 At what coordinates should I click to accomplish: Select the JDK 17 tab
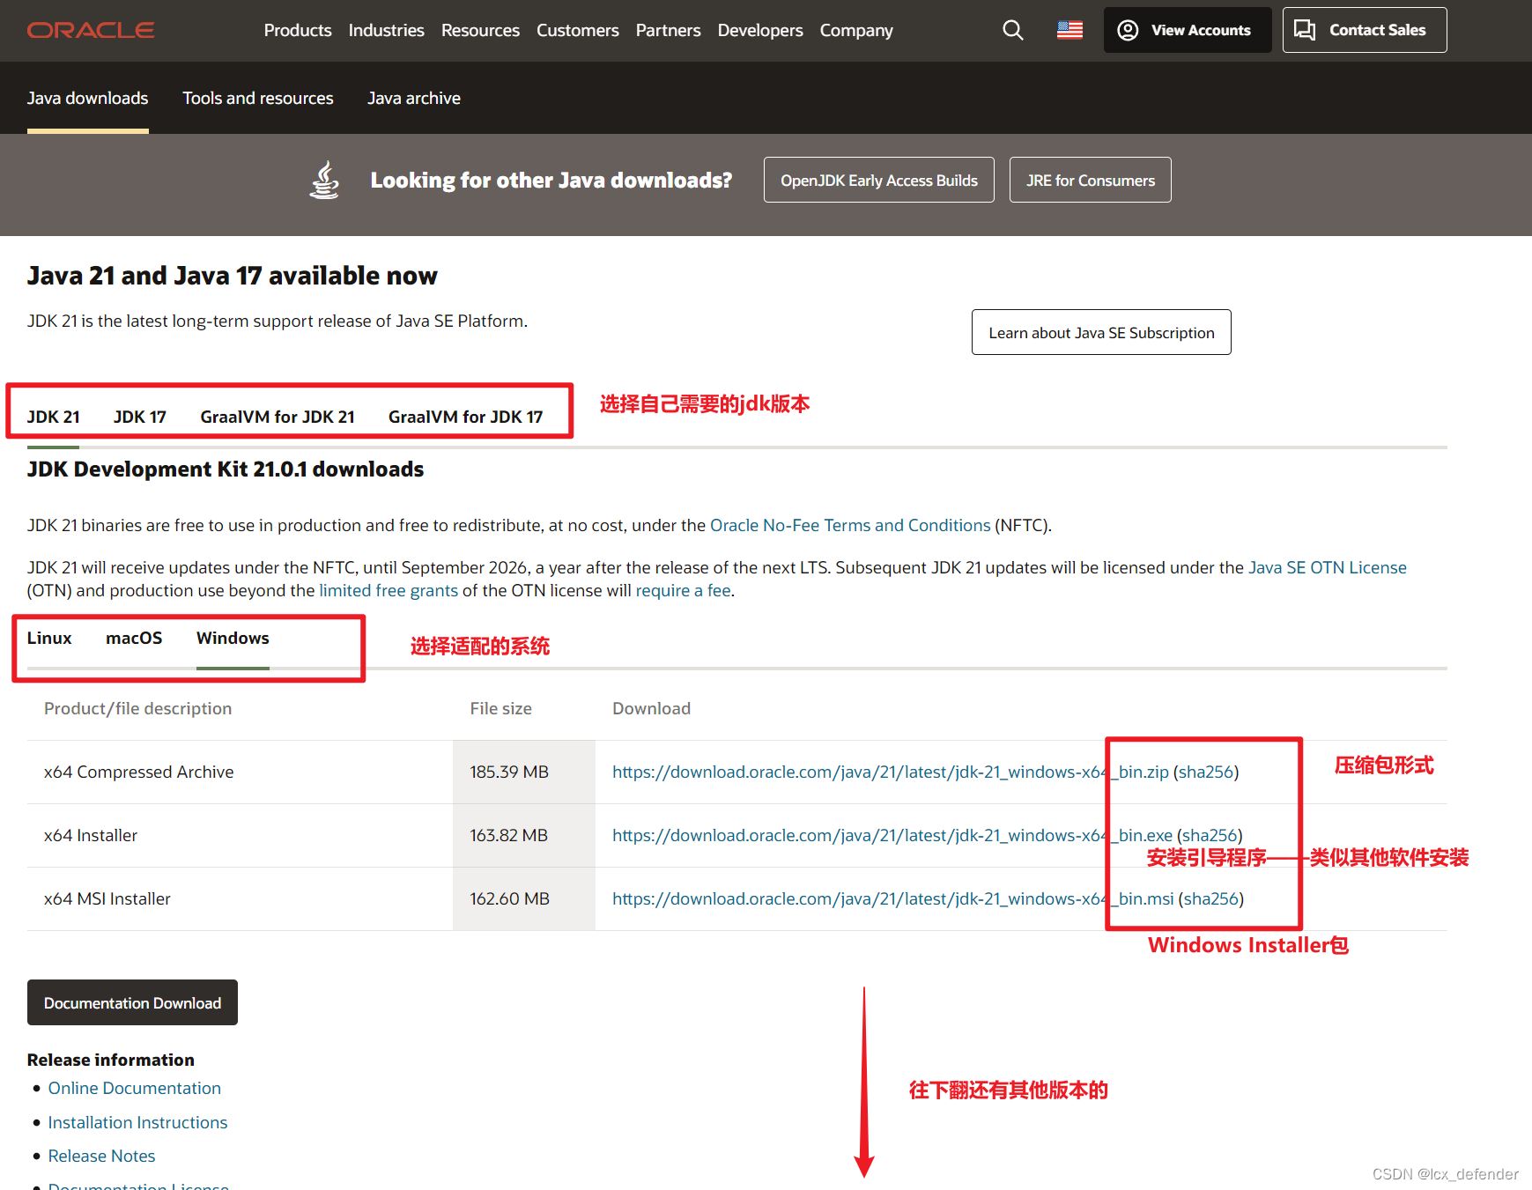[x=140, y=417]
